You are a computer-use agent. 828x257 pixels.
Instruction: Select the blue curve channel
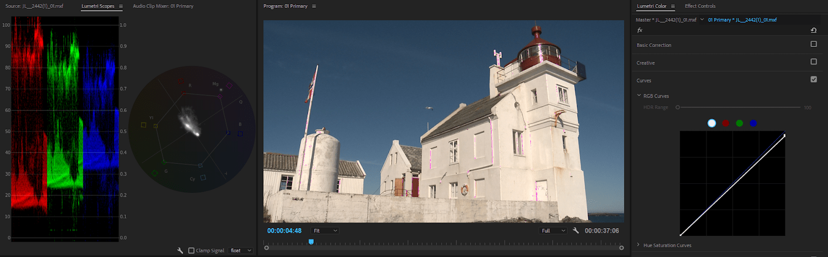pyautogui.click(x=753, y=123)
